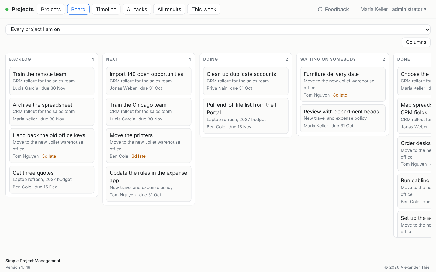Click the Feedback speech bubble icon
This screenshot has height=272, width=436.
(320, 9)
